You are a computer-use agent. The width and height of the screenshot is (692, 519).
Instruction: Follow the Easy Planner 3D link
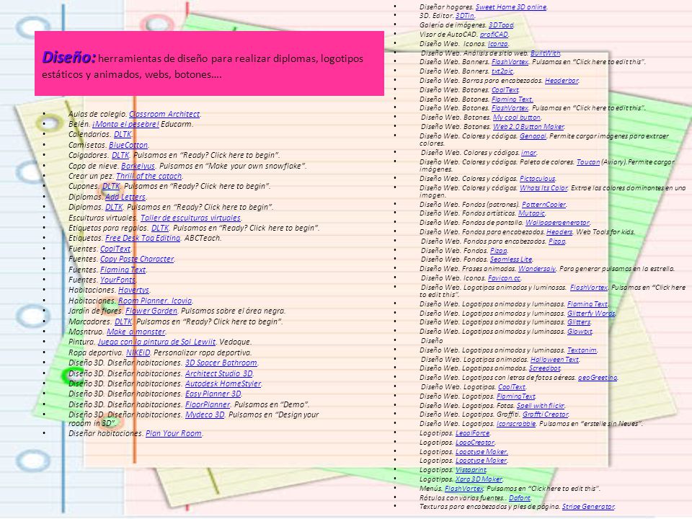pos(213,394)
